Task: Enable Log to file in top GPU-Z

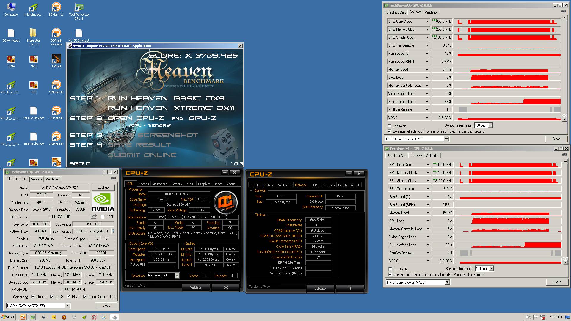Action: click(x=389, y=126)
